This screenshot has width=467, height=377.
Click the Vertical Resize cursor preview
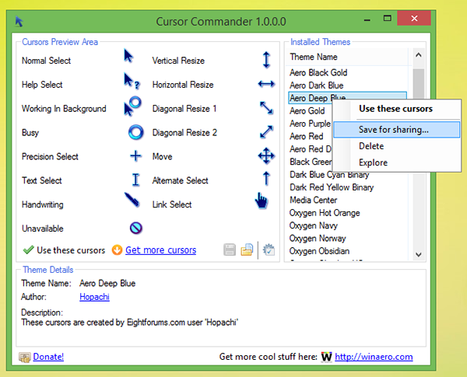click(266, 60)
